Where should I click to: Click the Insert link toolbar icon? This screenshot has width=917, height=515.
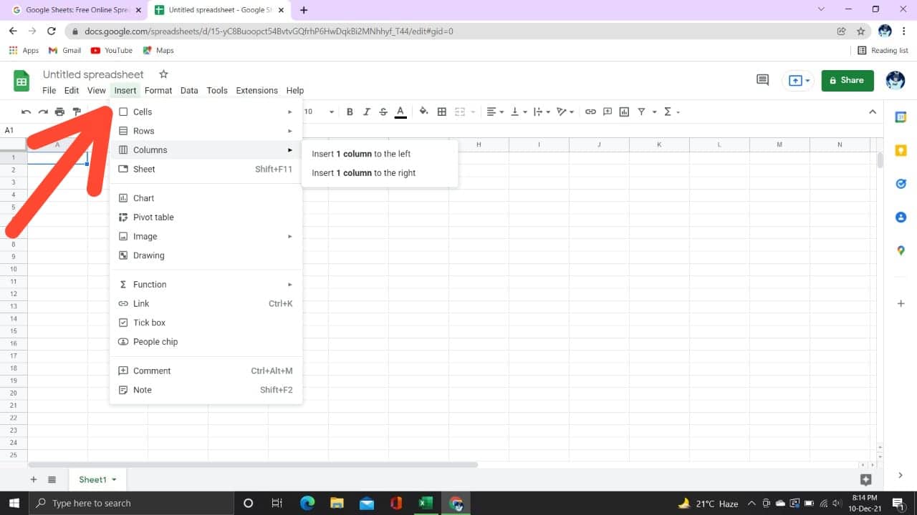pos(590,112)
